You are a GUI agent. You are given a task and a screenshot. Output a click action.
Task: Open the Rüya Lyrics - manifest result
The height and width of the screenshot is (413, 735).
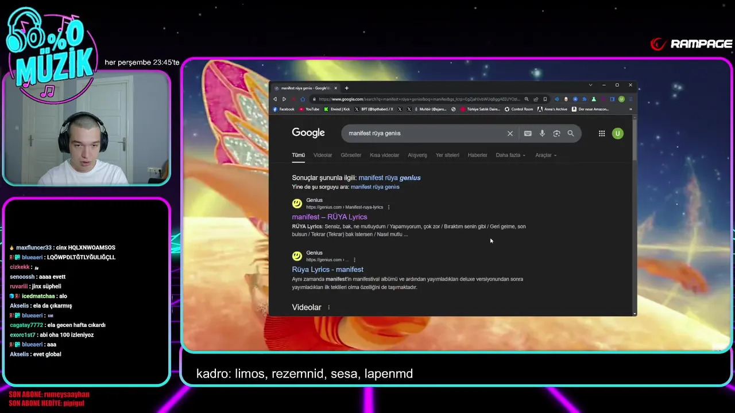[327, 269]
